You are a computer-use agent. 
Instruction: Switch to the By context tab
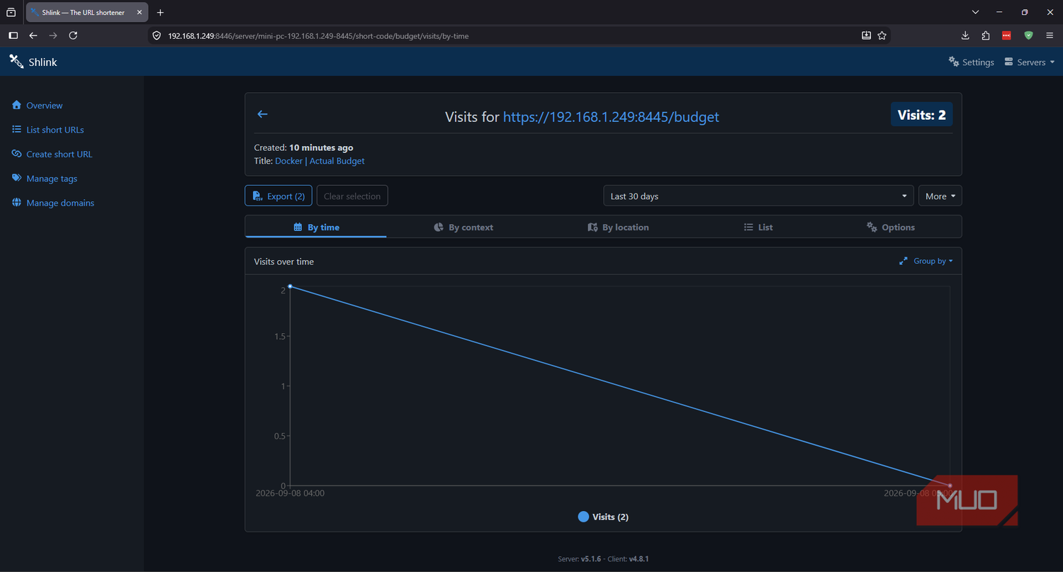[x=463, y=228]
